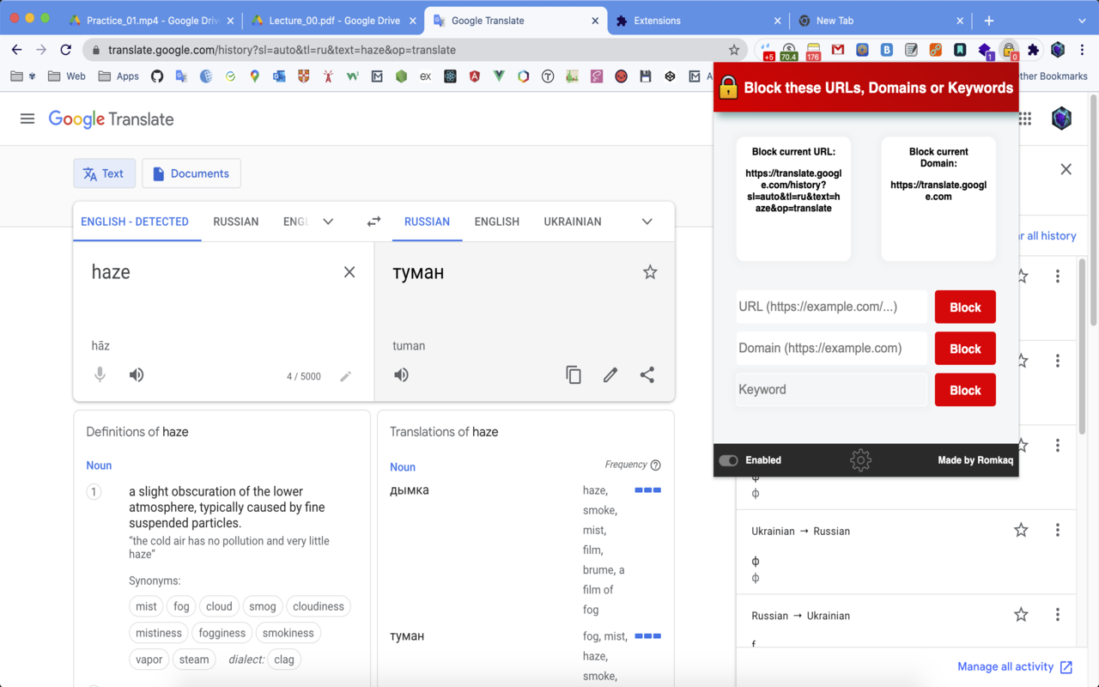Click Block next to the Keyword field

tap(964, 389)
